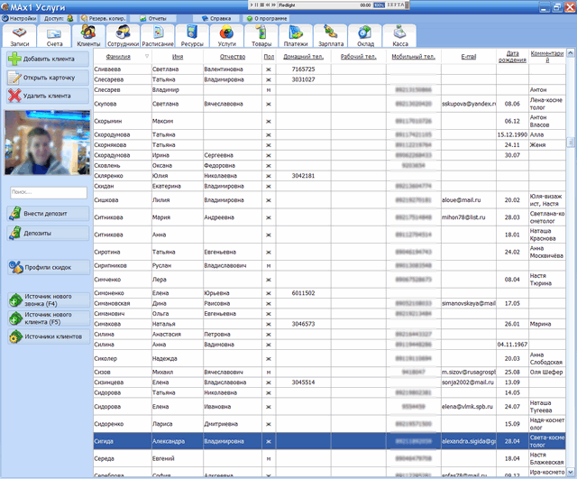Open the Ресурсы section

pyautogui.click(x=192, y=36)
